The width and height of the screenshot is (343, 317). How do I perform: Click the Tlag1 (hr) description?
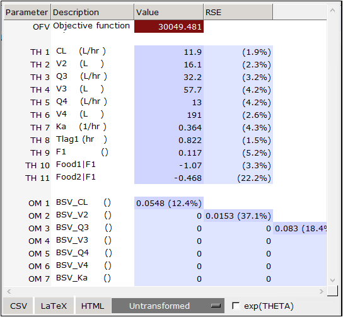81,139
